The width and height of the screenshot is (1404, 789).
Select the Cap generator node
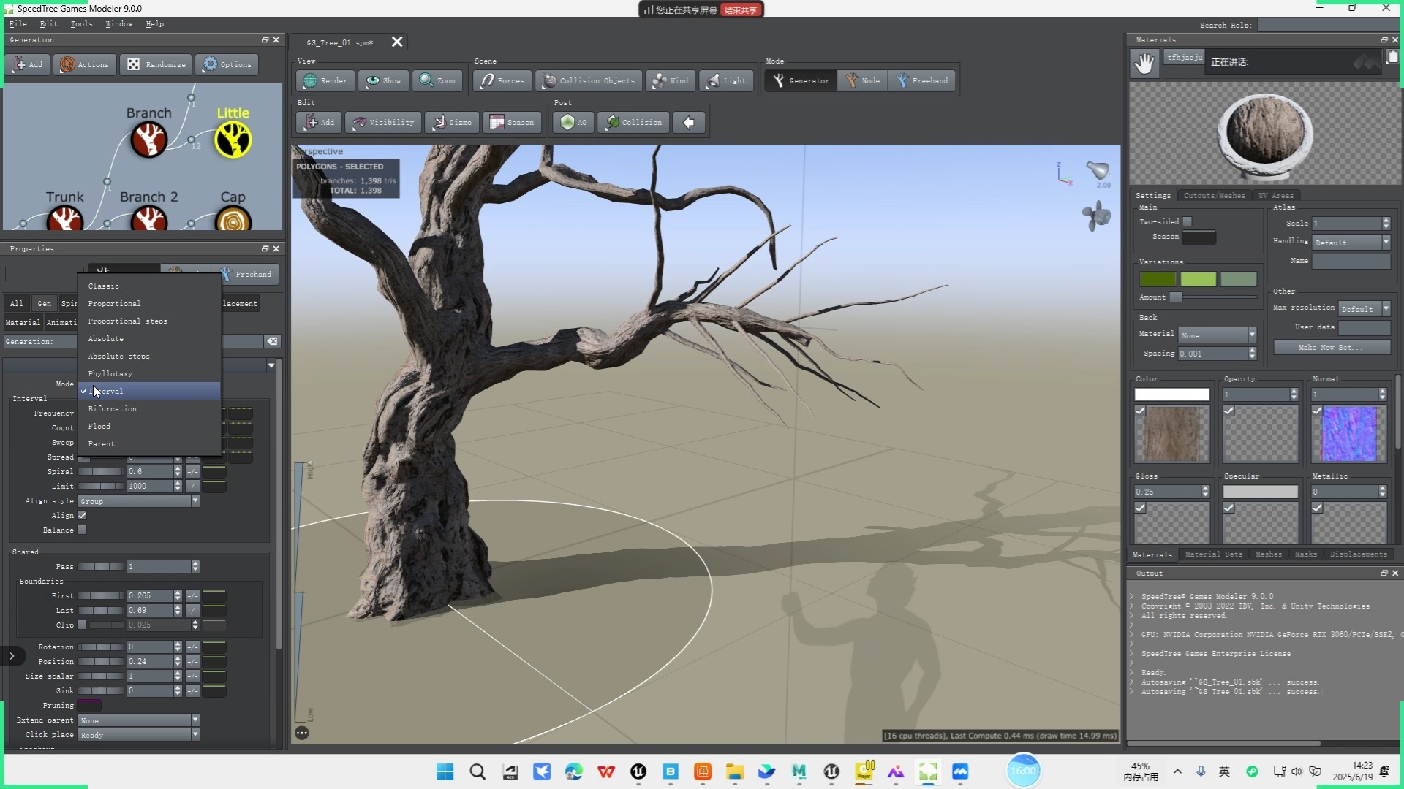point(233,219)
